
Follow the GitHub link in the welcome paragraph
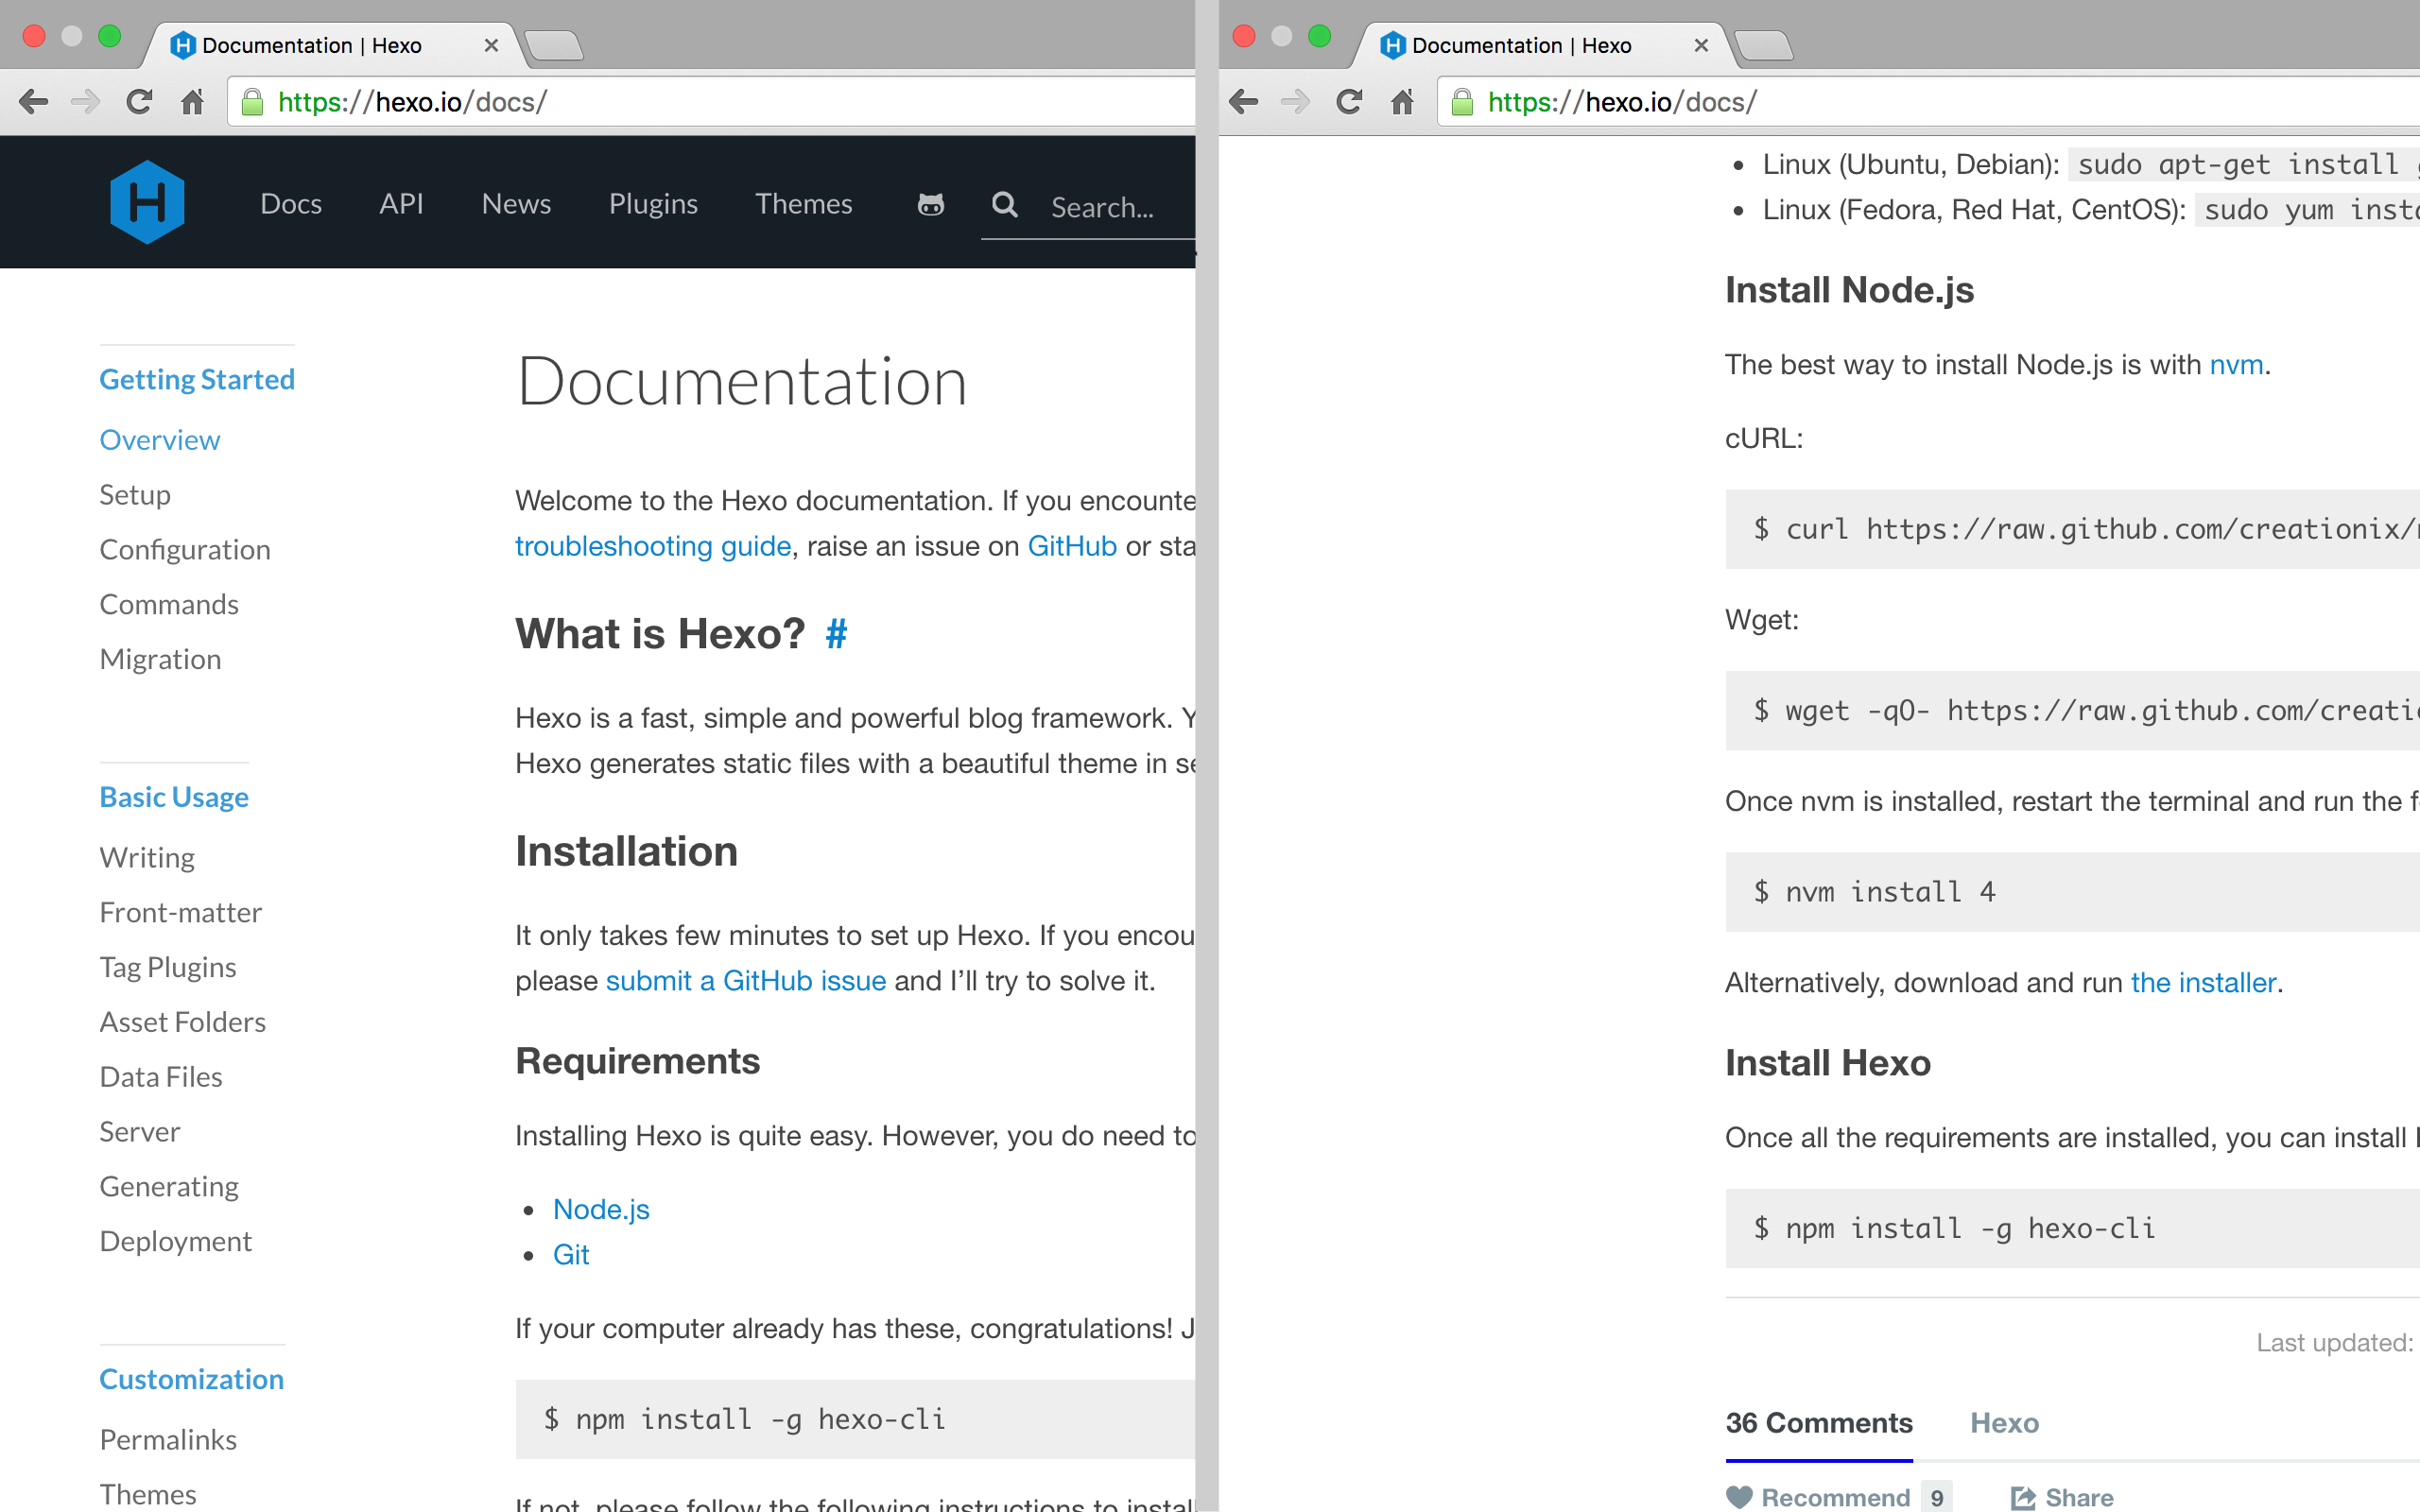pos(1072,546)
